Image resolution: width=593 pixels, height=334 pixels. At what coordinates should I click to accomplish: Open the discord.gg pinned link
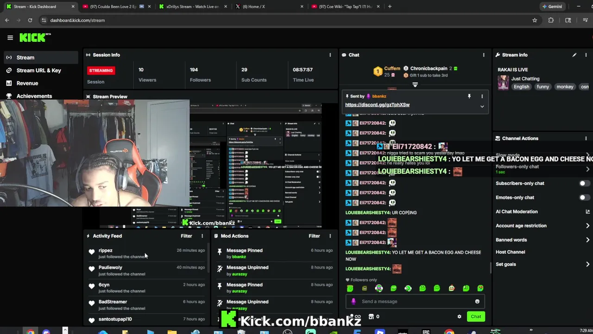coord(377,105)
